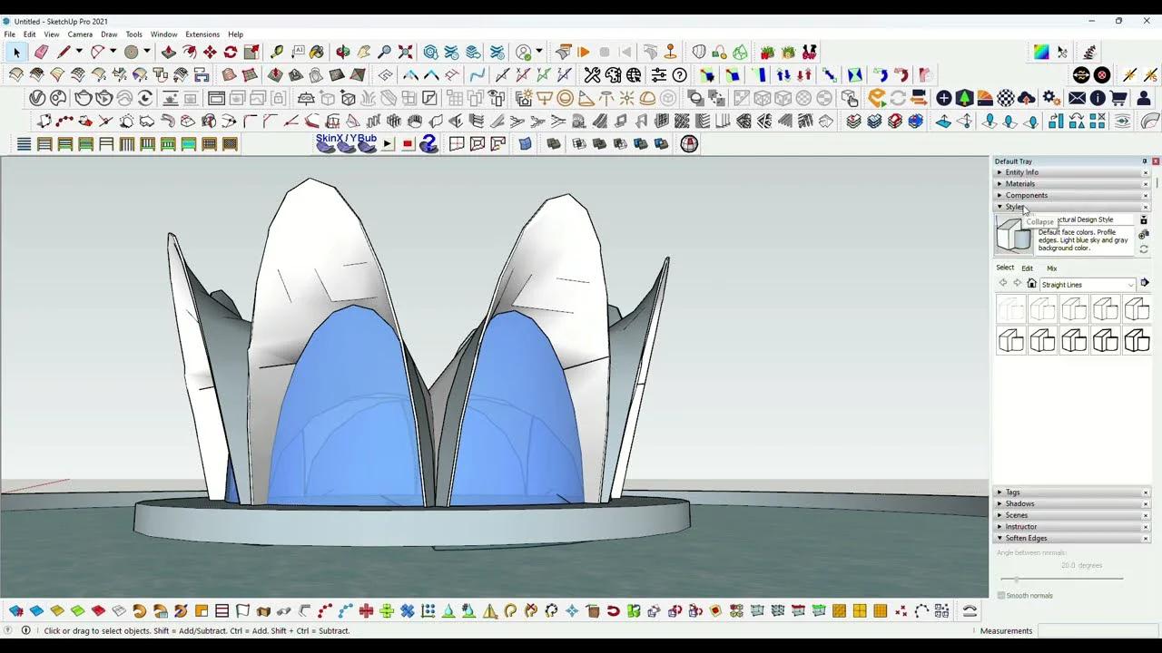
Task: Open the Straight Lines style dropdown
Action: pyautogui.click(x=1130, y=284)
